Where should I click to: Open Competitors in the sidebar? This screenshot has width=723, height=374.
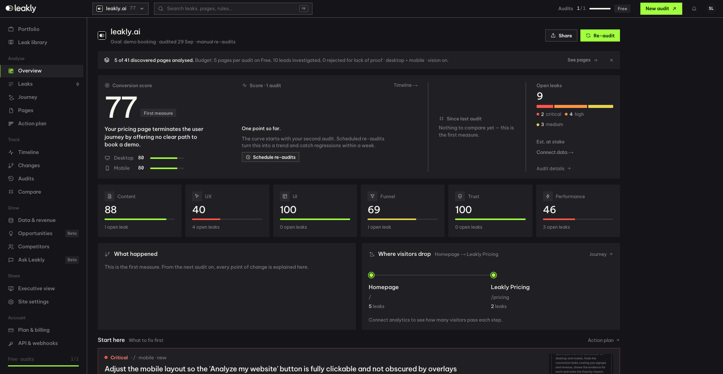42,246
